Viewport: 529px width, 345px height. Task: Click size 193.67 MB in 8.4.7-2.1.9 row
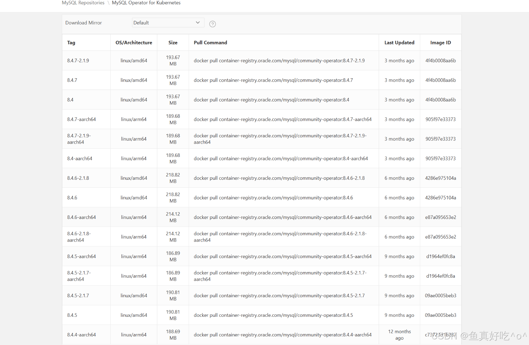[173, 60]
